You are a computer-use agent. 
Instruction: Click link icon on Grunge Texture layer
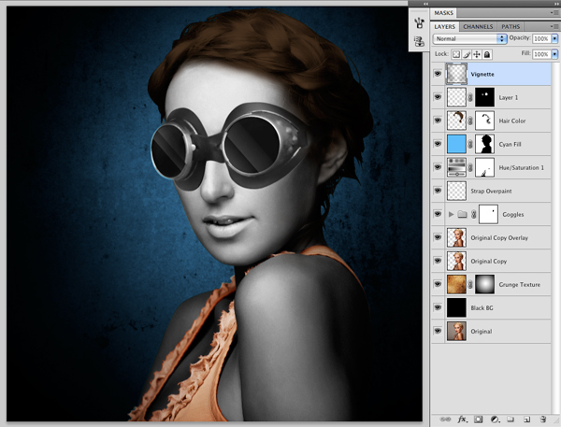click(470, 284)
